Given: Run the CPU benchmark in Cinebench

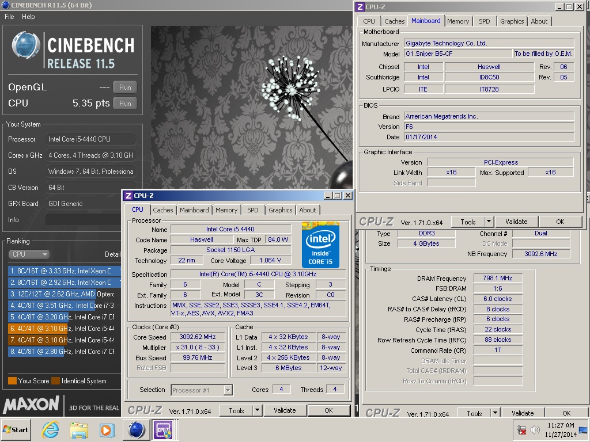Looking at the screenshot, I should [125, 104].
